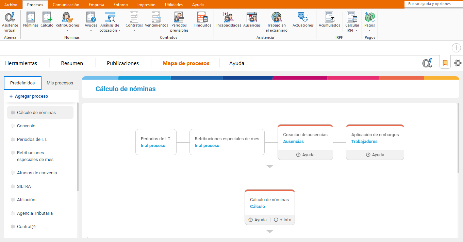Viewport: 463px width, 242px height.
Task: Expand the Ayudas dropdown arrow
Action: click(91, 31)
